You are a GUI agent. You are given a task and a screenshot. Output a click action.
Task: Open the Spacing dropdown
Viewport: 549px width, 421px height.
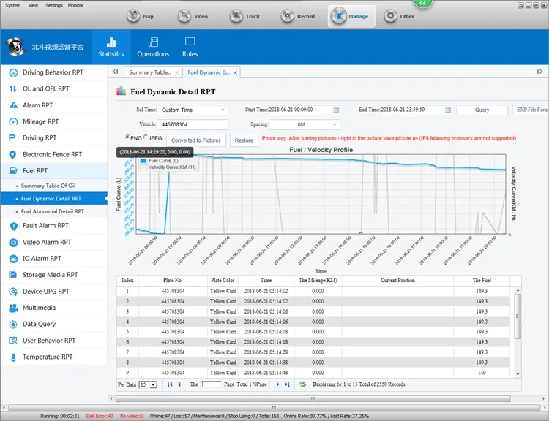tap(335, 125)
